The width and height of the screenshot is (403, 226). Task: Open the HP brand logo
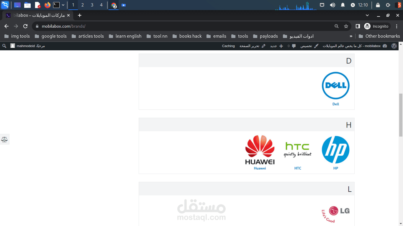pyautogui.click(x=336, y=150)
